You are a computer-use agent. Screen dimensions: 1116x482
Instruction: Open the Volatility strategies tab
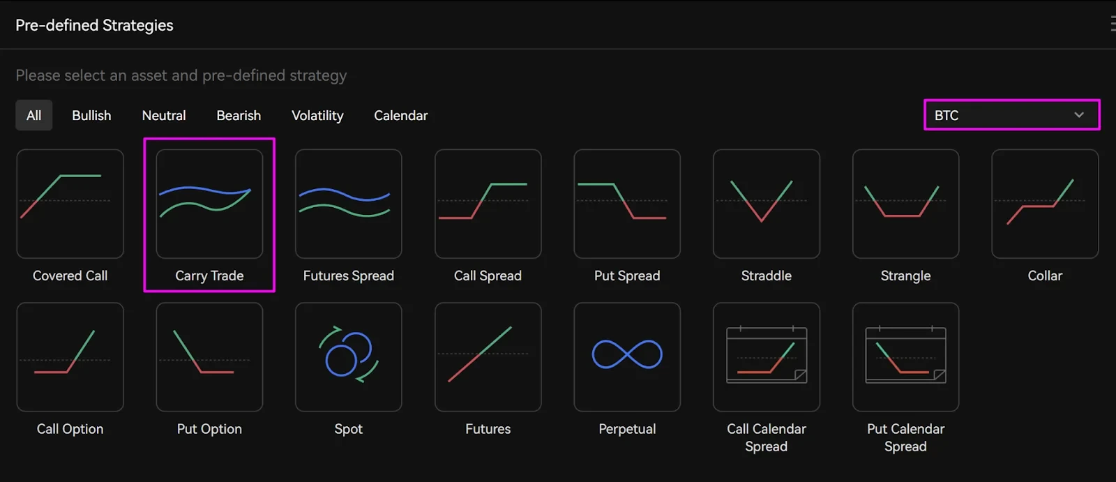click(x=317, y=115)
